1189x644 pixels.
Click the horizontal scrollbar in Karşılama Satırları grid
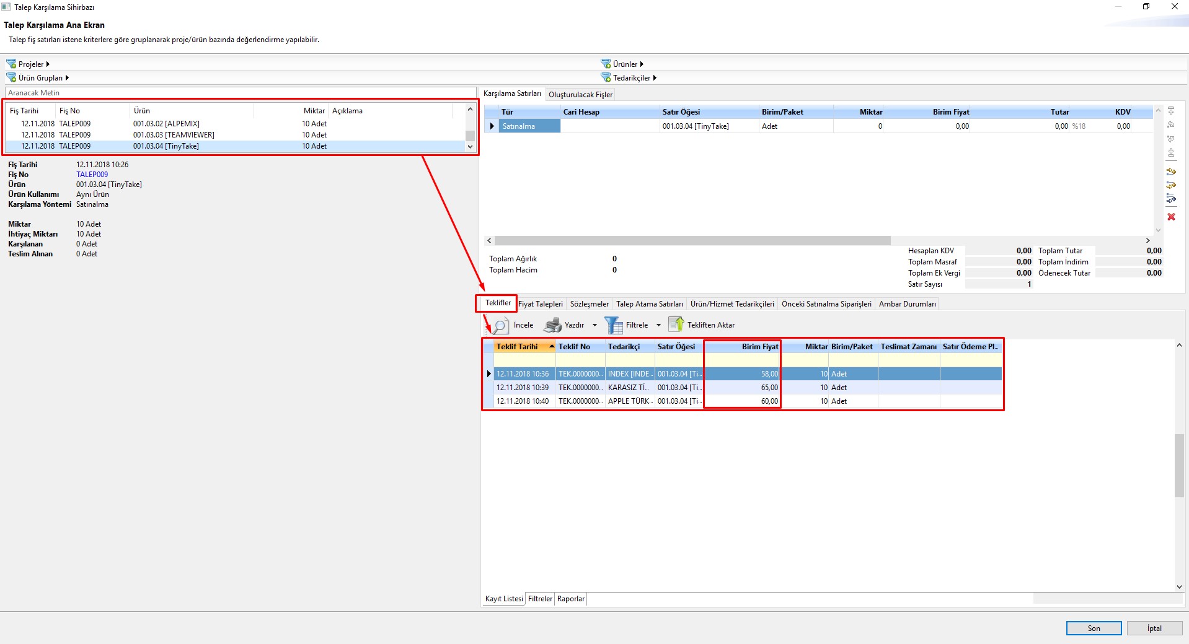coord(692,240)
